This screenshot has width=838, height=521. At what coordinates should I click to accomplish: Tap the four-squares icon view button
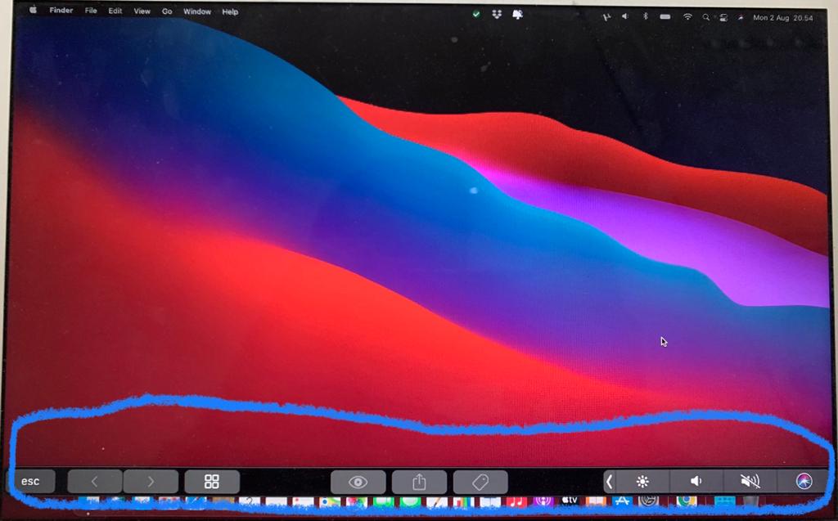212,482
